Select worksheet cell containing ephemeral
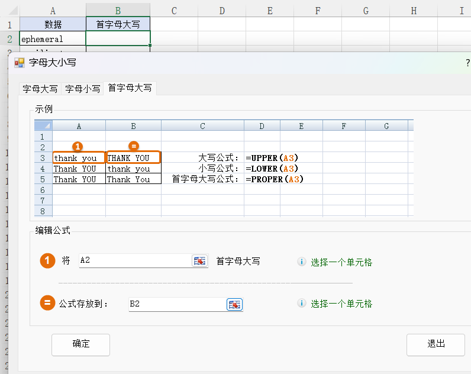This screenshot has height=374, width=471. pos(53,39)
